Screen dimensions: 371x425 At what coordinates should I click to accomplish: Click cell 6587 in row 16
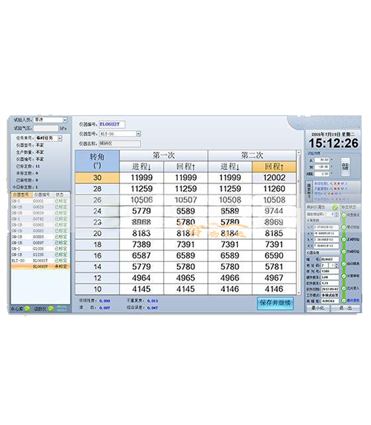(x=141, y=256)
